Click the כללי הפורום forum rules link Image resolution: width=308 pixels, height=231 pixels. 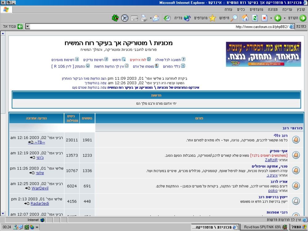(x=172, y=67)
